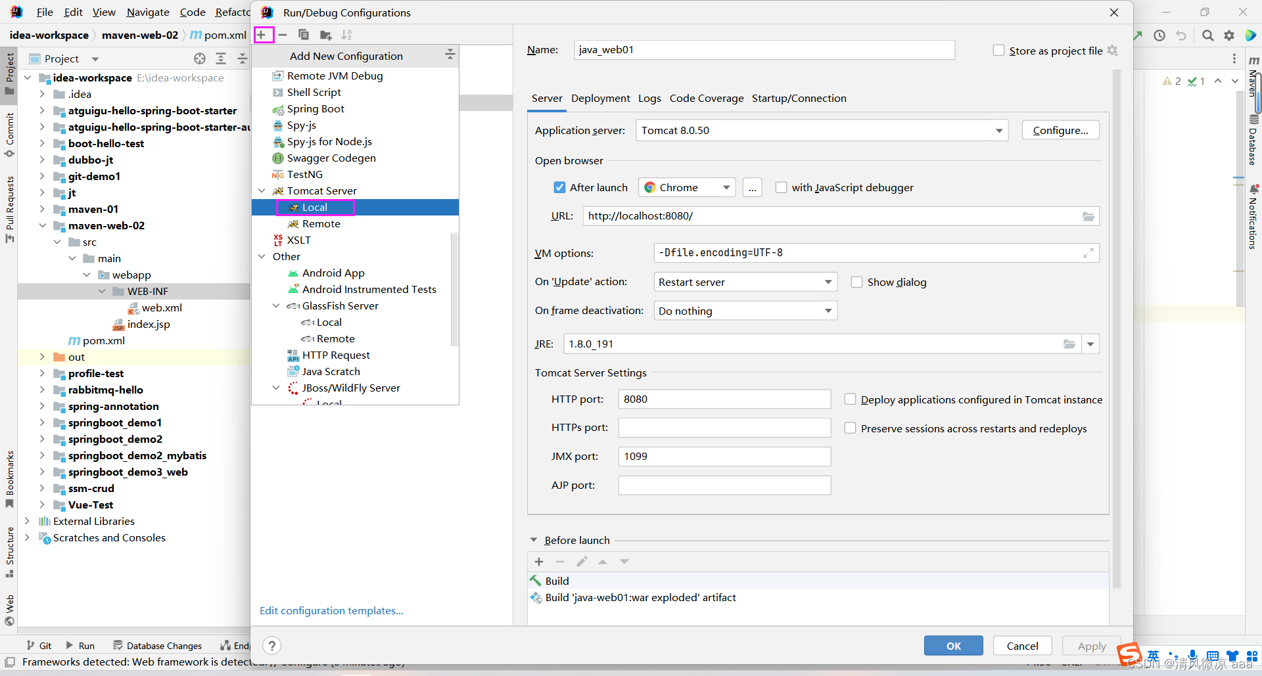Move Before launch task up
This screenshot has height=676, width=1262.
click(x=603, y=562)
